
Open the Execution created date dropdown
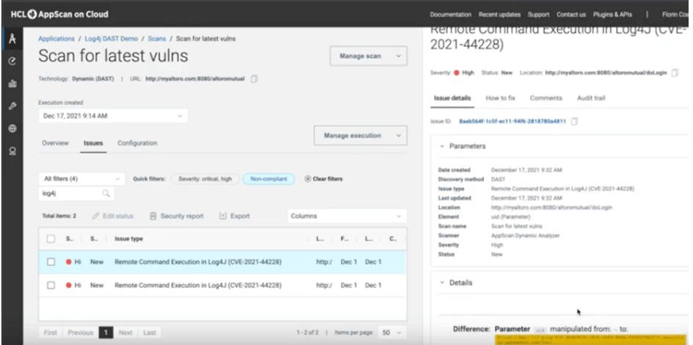(113, 116)
